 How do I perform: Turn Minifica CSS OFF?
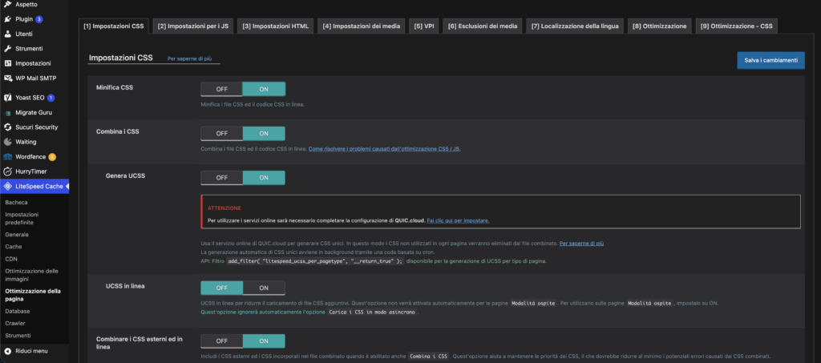[221, 89]
